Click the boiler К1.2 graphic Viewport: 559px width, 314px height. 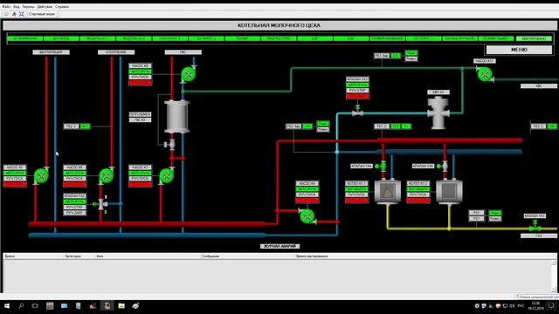(449, 192)
